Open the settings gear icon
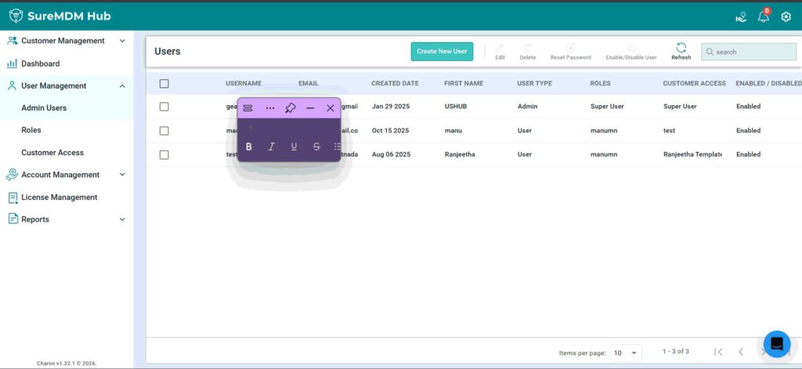 click(786, 17)
